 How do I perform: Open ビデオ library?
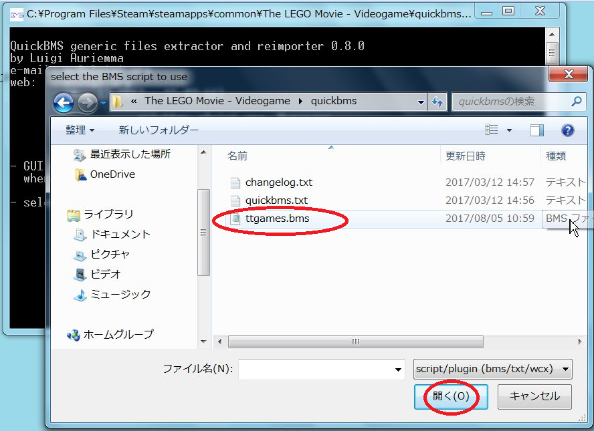[105, 275]
